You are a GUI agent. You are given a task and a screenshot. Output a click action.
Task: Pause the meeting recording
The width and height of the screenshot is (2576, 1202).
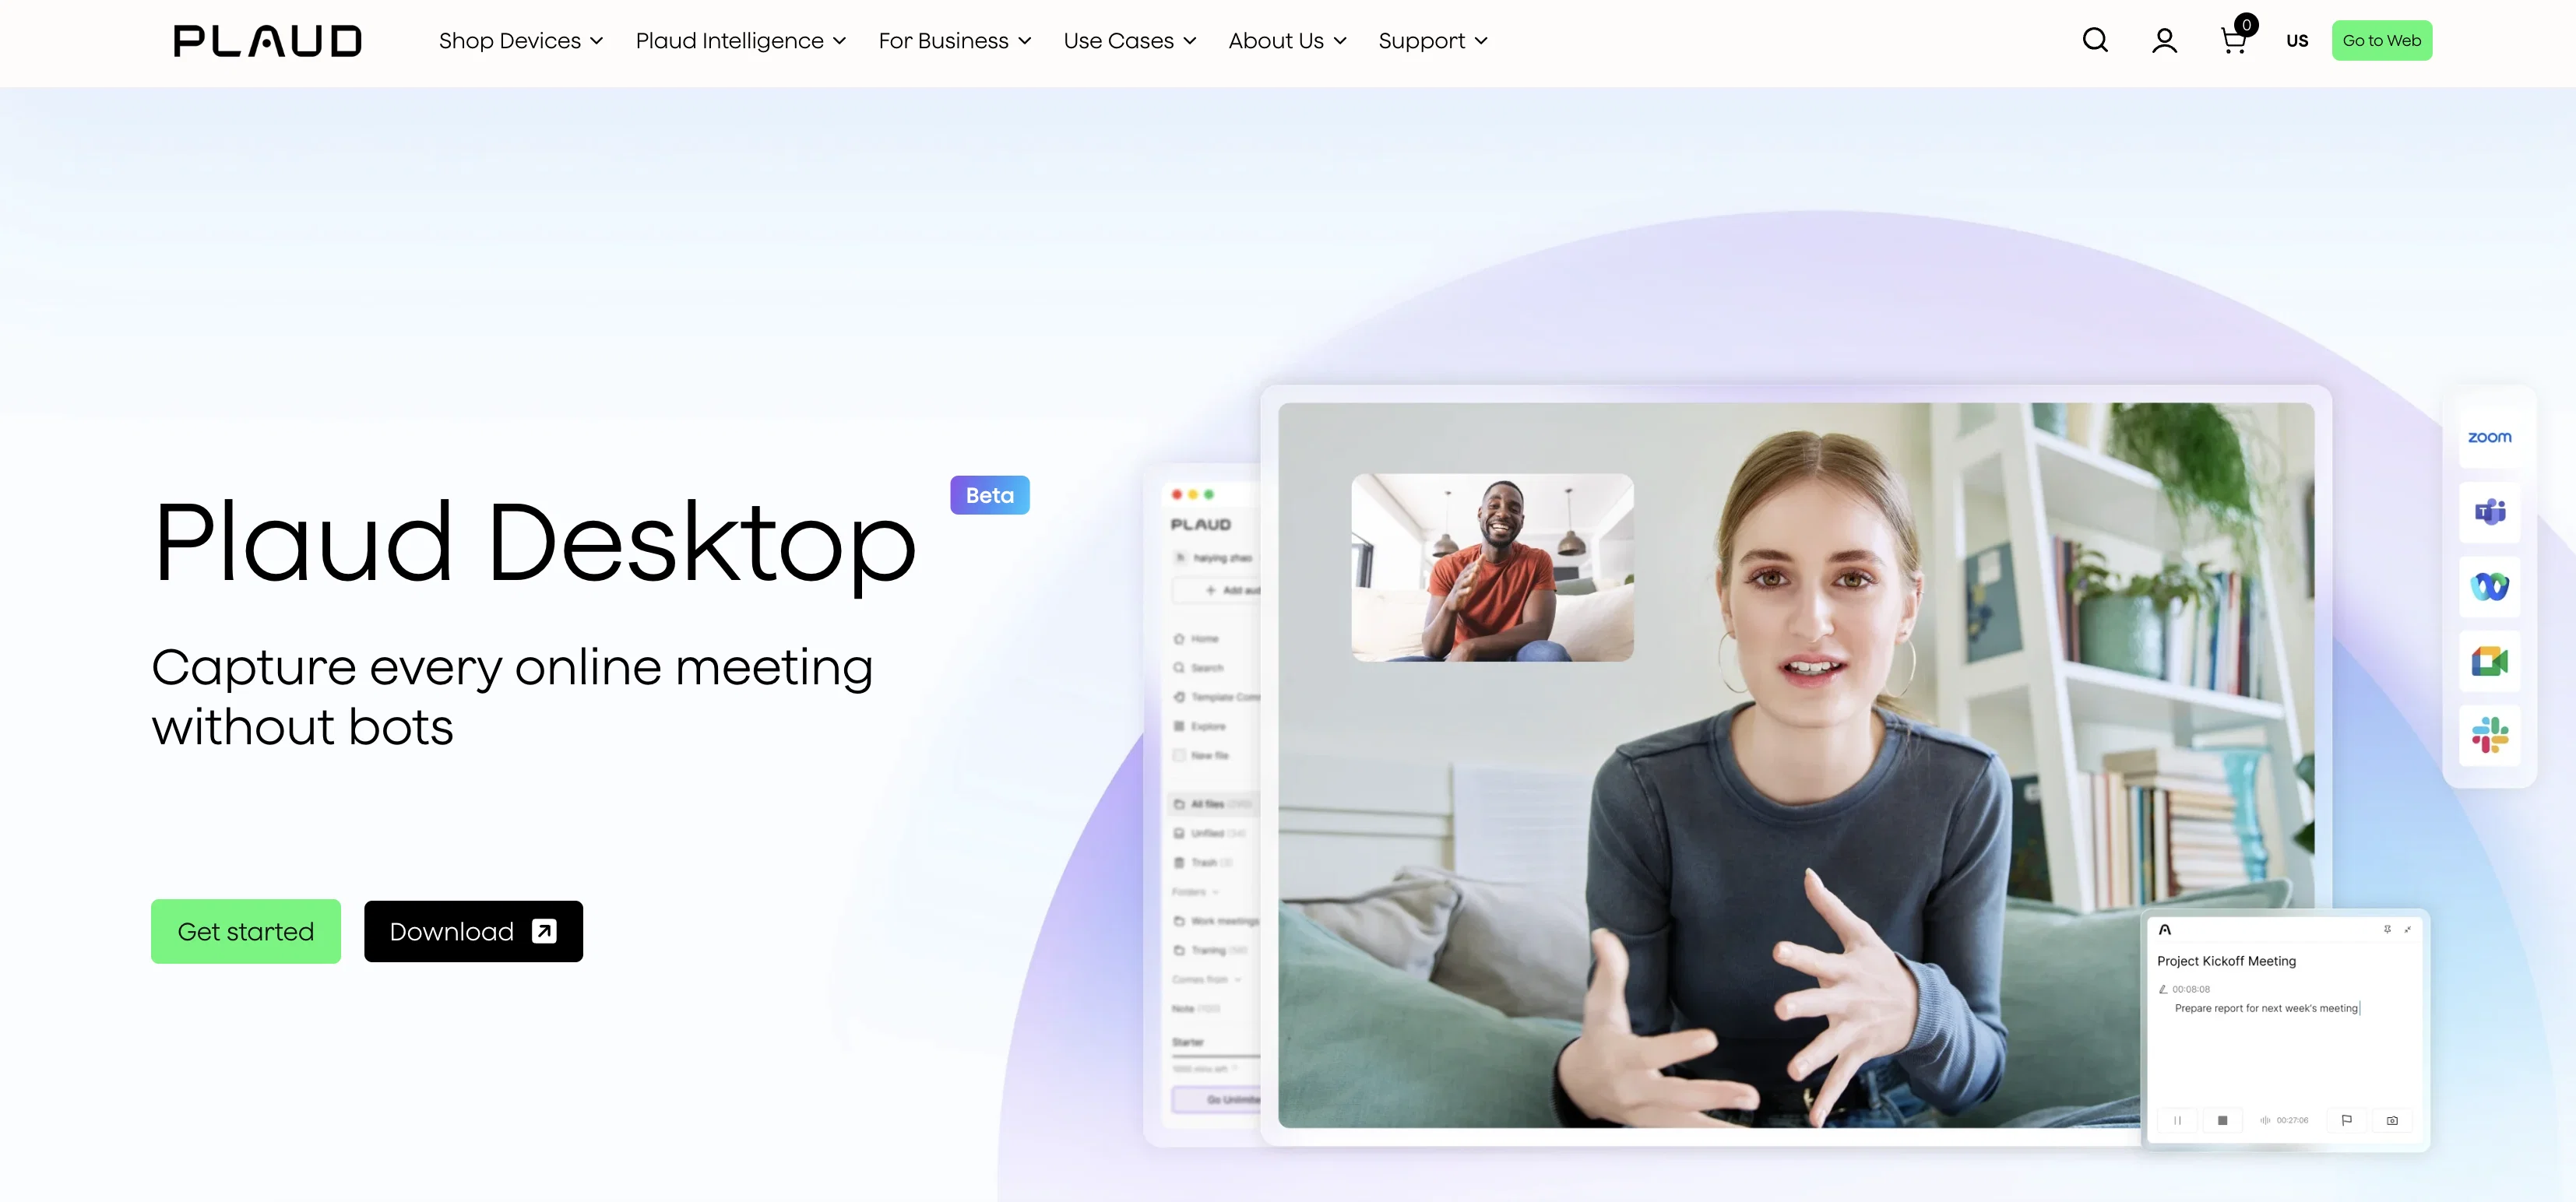tap(2177, 1120)
